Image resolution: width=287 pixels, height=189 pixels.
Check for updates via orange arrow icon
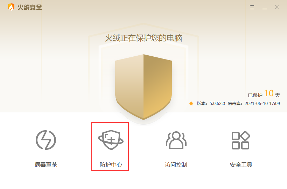click(x=191, y=104)
